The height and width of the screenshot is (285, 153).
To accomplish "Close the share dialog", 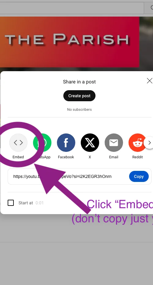I will 150,81.
